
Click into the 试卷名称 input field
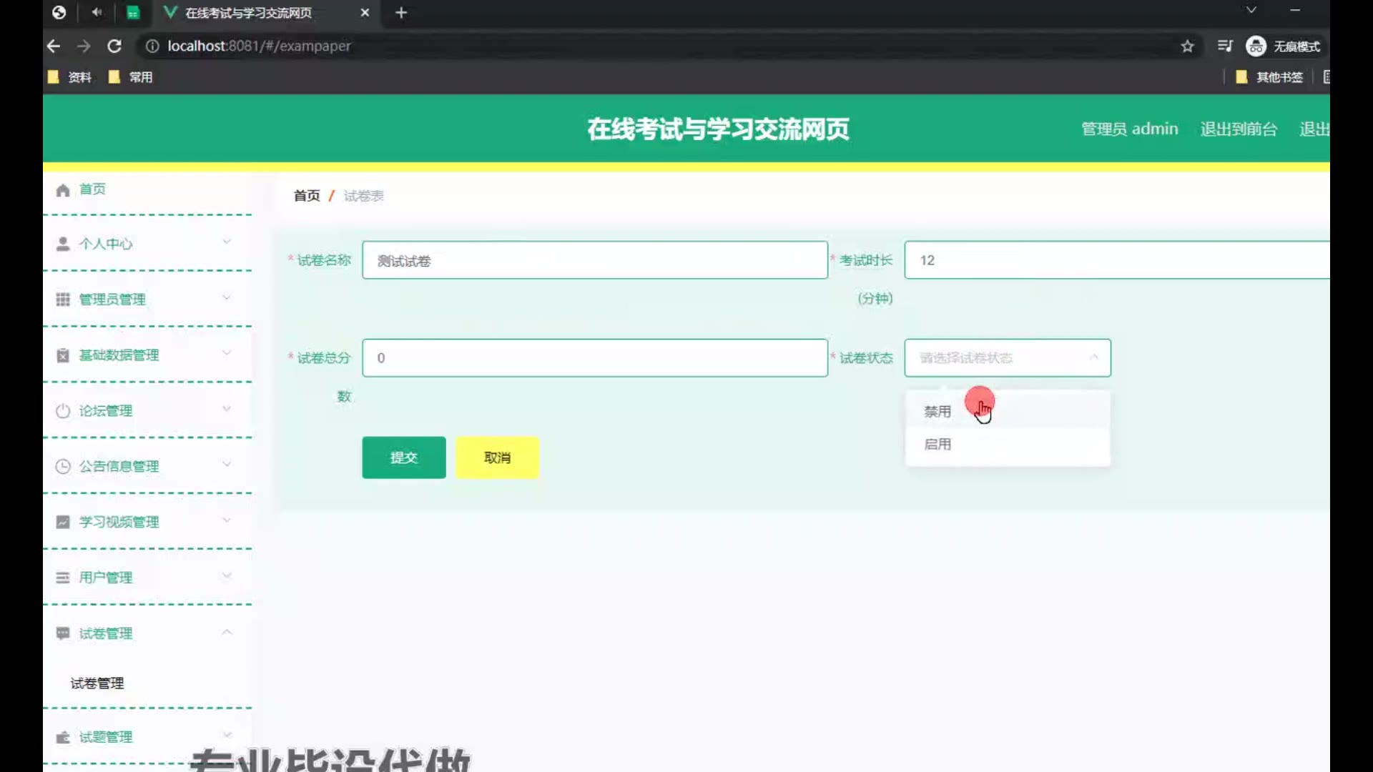594,260
